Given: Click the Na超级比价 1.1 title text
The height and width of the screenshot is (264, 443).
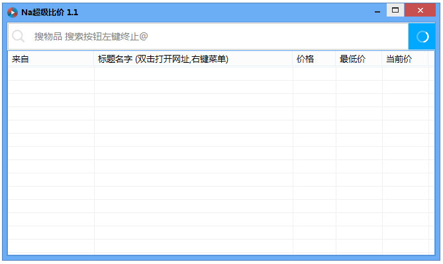Looking at the screenshot, I should point(50,13).
